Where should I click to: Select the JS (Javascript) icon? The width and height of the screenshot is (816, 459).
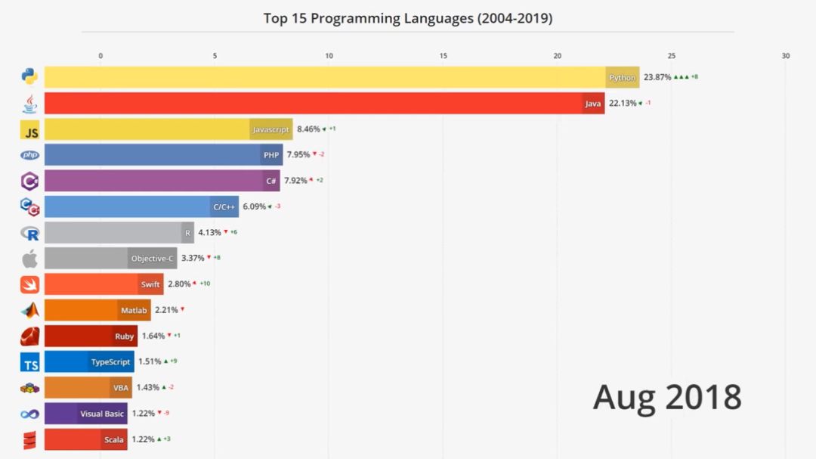pos(29,129)
